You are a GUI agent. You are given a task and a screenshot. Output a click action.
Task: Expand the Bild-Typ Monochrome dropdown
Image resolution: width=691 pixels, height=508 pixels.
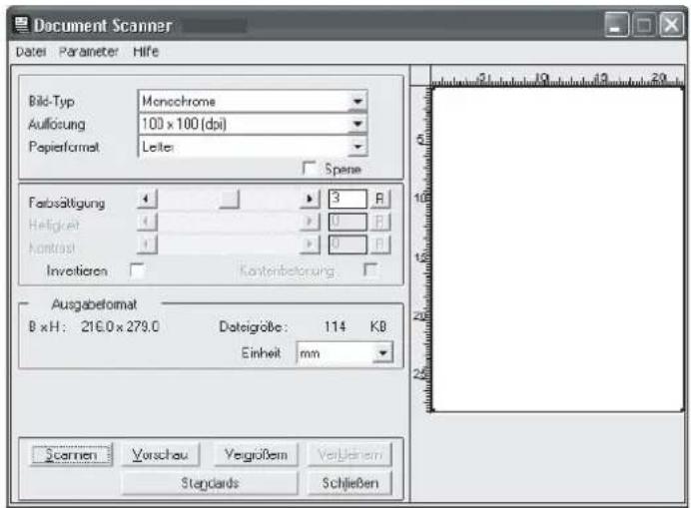(357, 102)
